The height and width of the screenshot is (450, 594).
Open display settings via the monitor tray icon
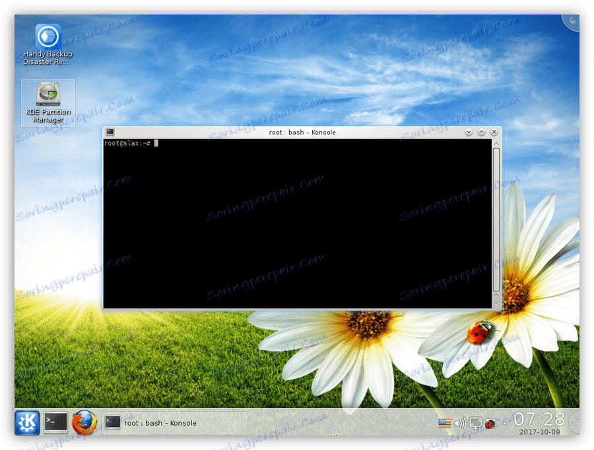(x=475, y=424)
